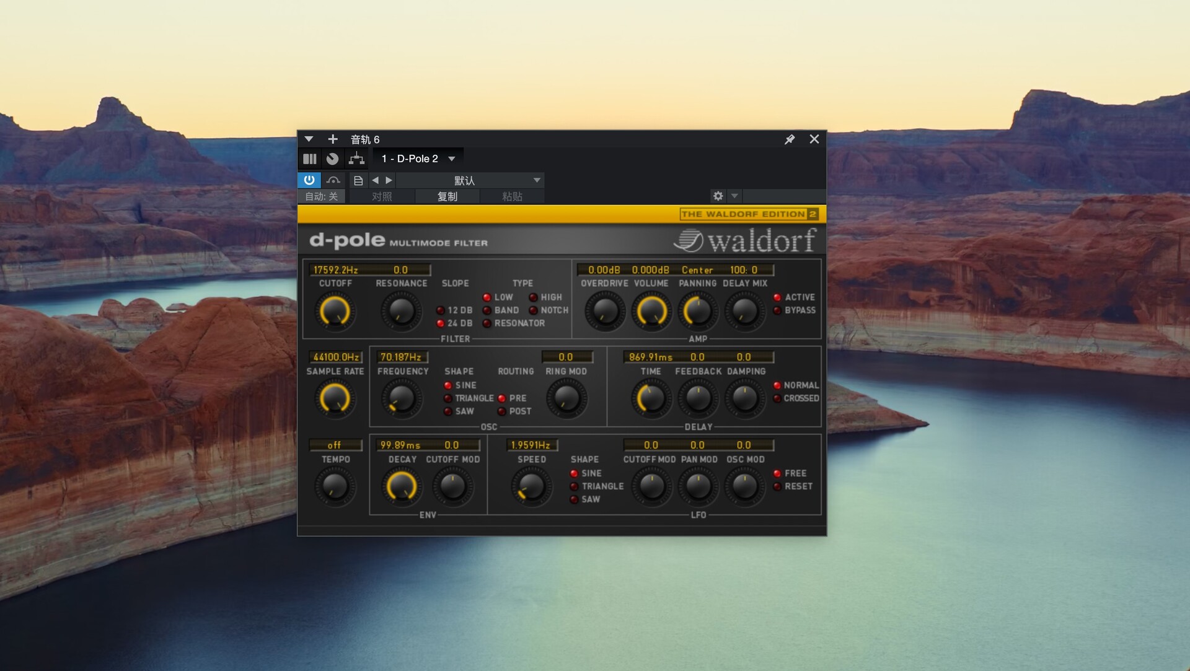Click the delay TIME knob
Viewport: 1190px width, 671px height.
[651, 398]
